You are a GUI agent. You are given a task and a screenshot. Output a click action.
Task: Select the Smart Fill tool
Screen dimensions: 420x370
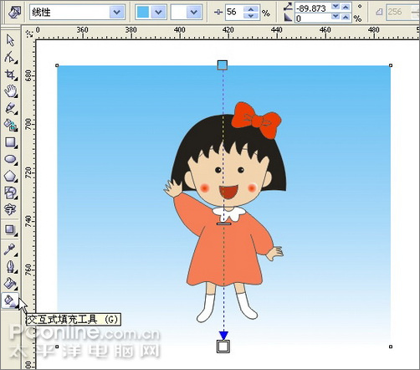pos(10,125)
